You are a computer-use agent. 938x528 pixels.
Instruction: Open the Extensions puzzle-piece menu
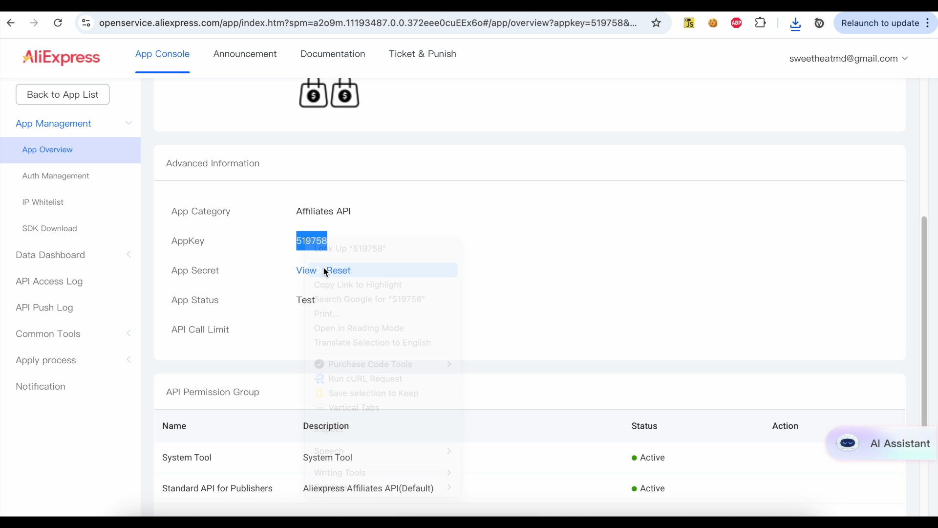click(760, 23)
